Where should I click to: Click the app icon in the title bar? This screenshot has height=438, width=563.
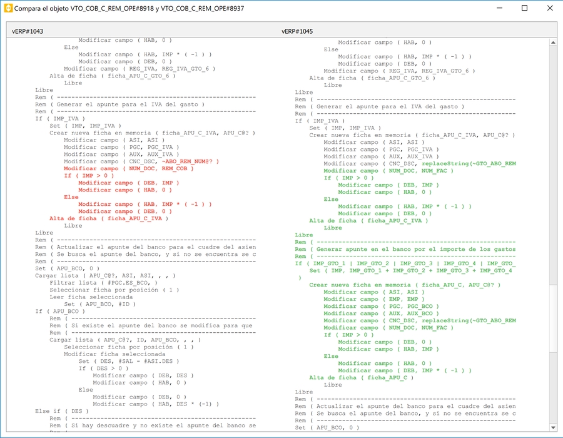tap(8, 9)
